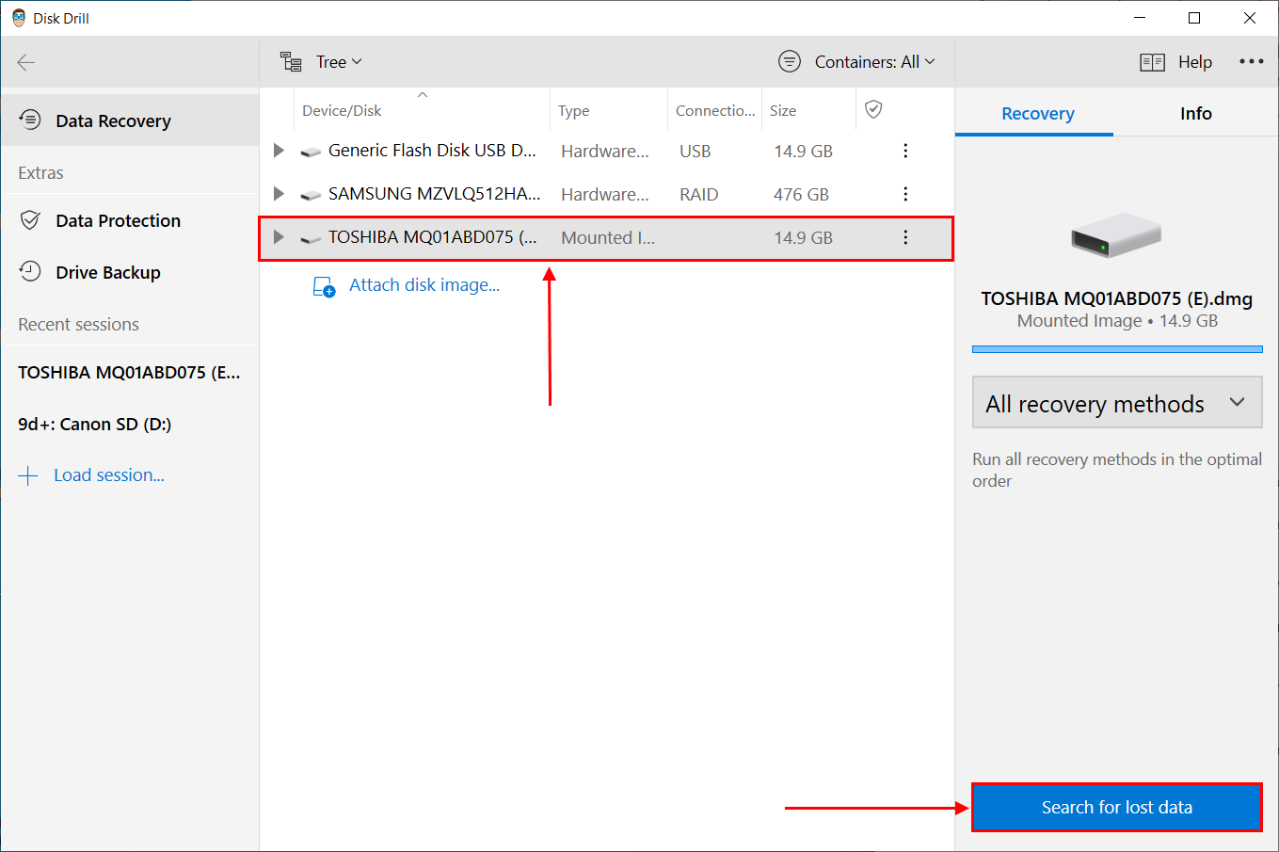Open options menu for Generic Flash Disk
The height and width of the screenshot is (852, 1279).
tap(905, 151)
